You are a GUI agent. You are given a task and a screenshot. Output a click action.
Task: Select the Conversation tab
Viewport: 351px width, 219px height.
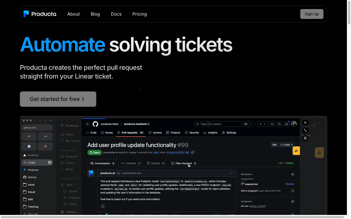[103, 163]
